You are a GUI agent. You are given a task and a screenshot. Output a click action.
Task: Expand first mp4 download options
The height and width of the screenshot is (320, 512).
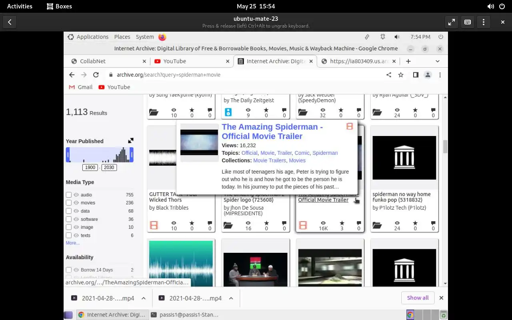[144, 298]
